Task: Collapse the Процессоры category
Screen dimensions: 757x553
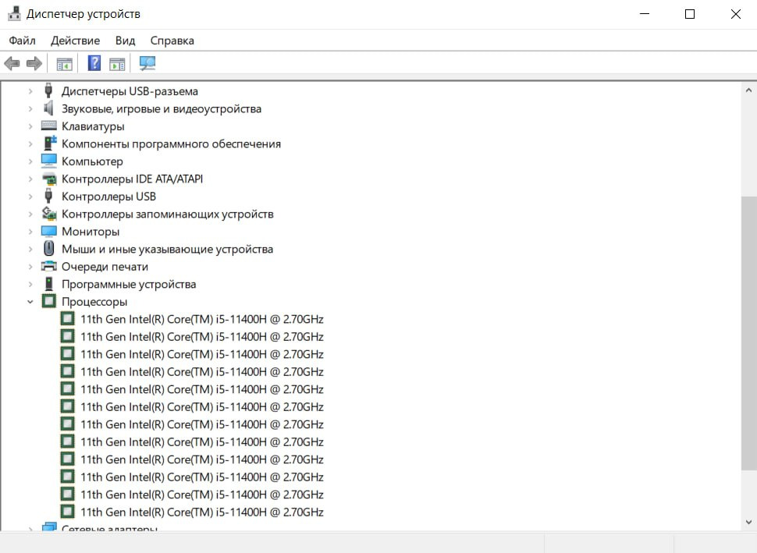Action: 30,302
